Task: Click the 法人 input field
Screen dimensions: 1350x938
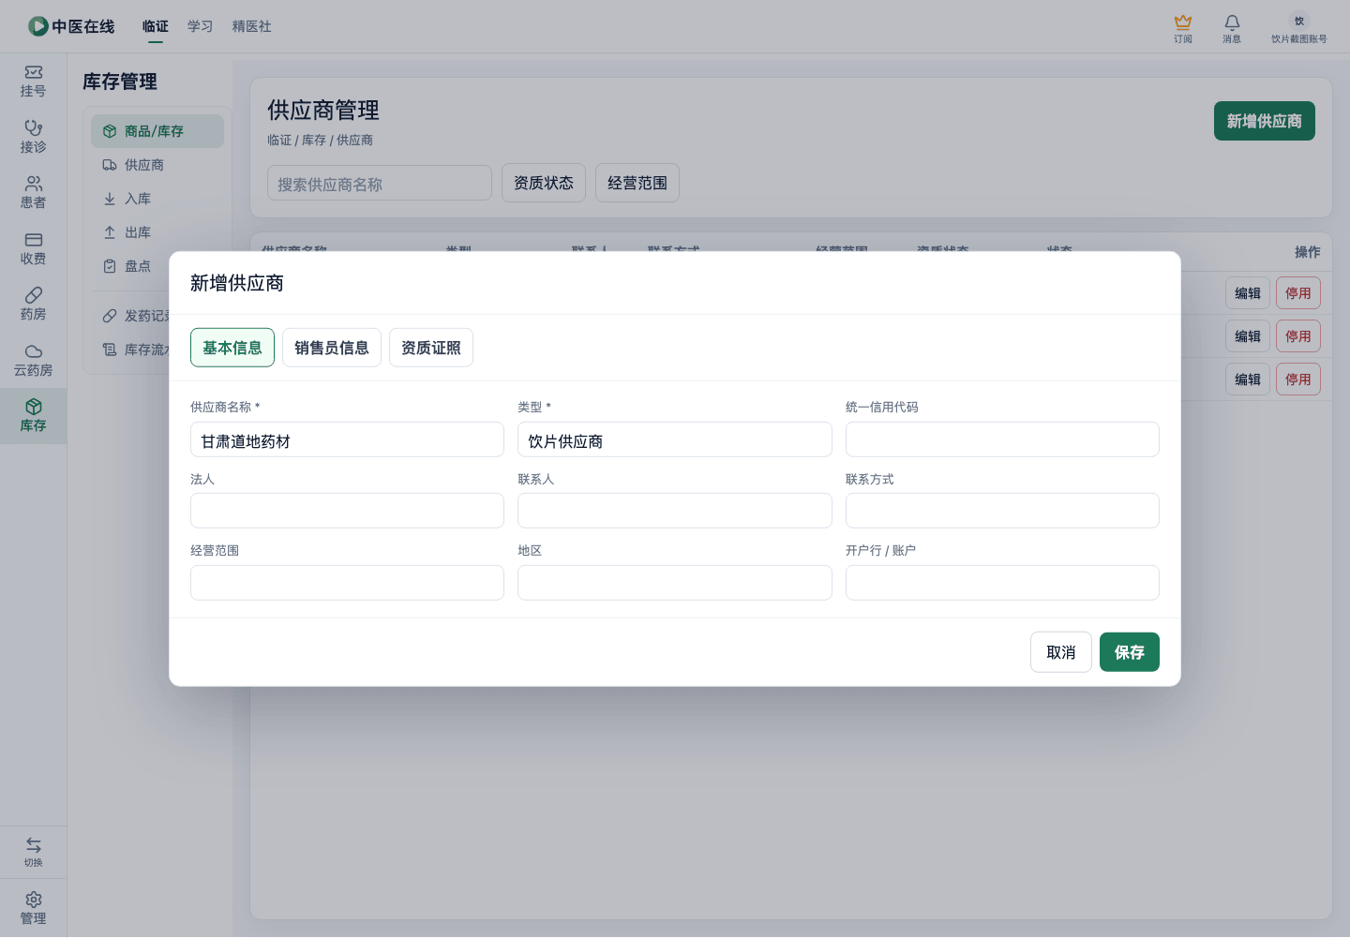Action: tap(347, 511)
